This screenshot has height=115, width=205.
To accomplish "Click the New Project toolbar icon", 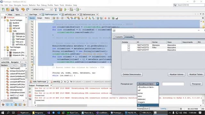I will coord(8,9).
